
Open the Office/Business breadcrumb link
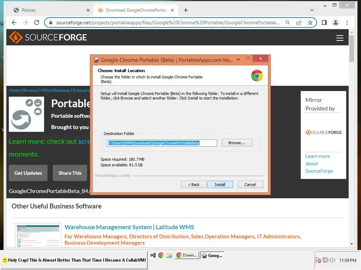coord(55,90)
